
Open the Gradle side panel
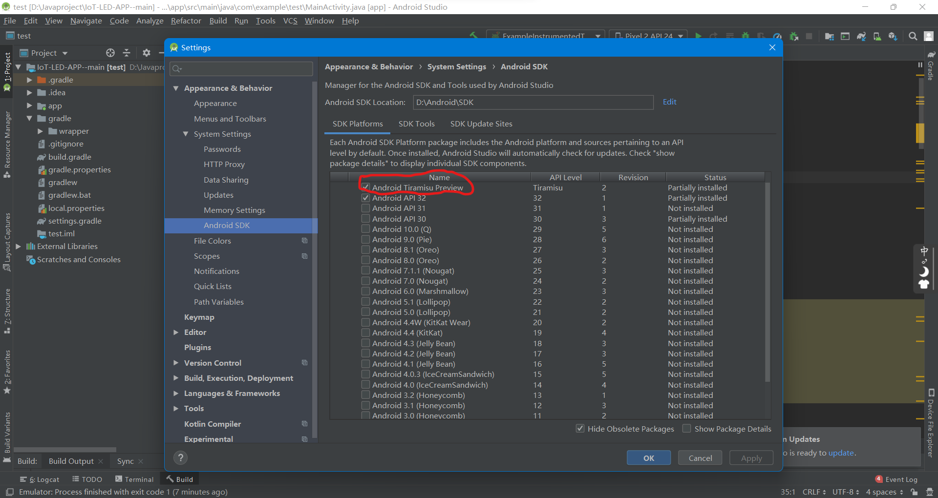click(x=931, y=65)
